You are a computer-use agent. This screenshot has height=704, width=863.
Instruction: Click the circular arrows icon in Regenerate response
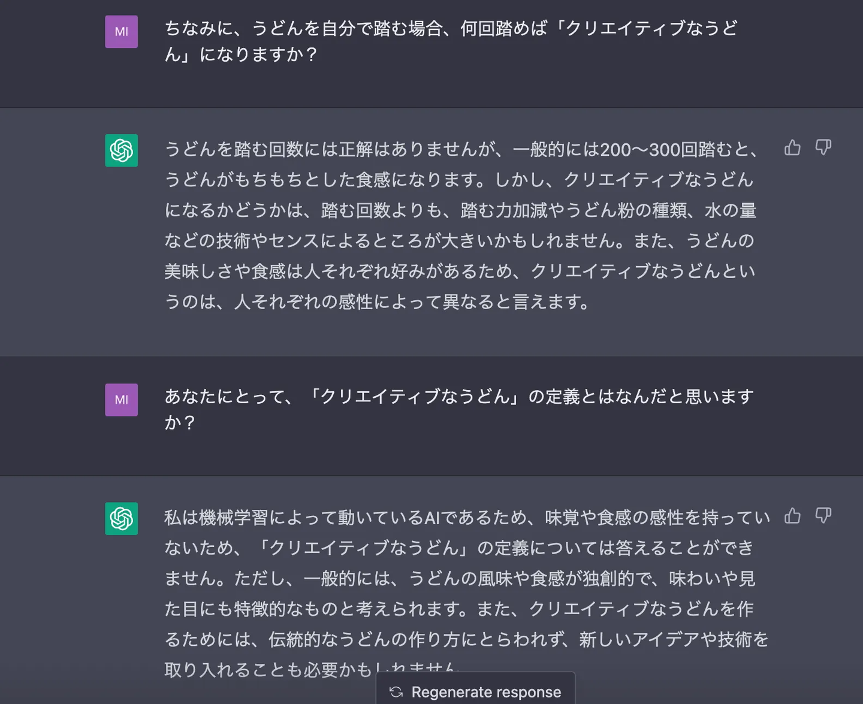click(396, 692)
